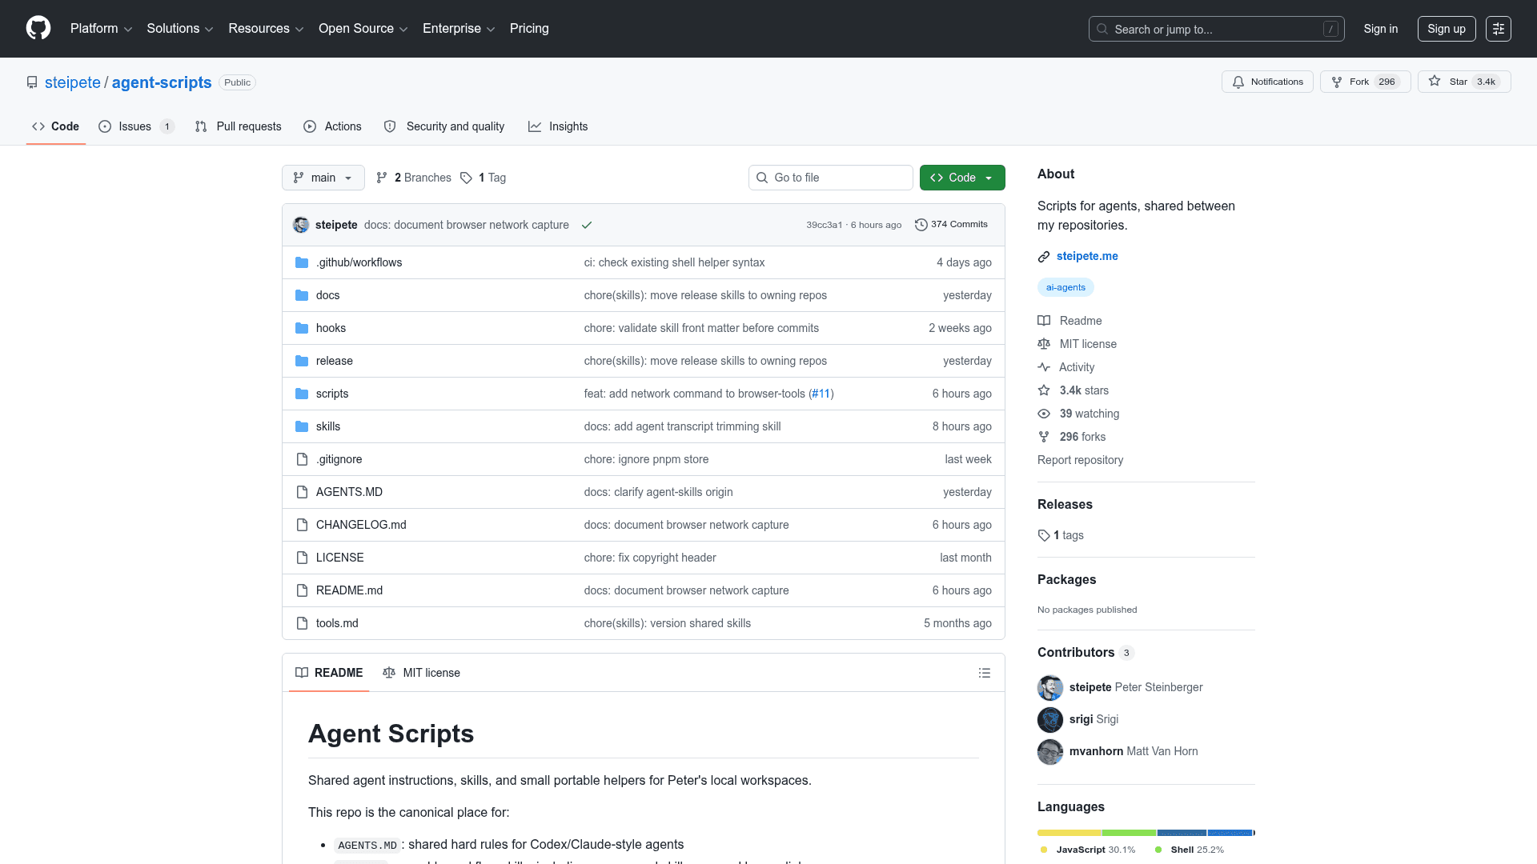Open pull request #11 link

(821, 394)
